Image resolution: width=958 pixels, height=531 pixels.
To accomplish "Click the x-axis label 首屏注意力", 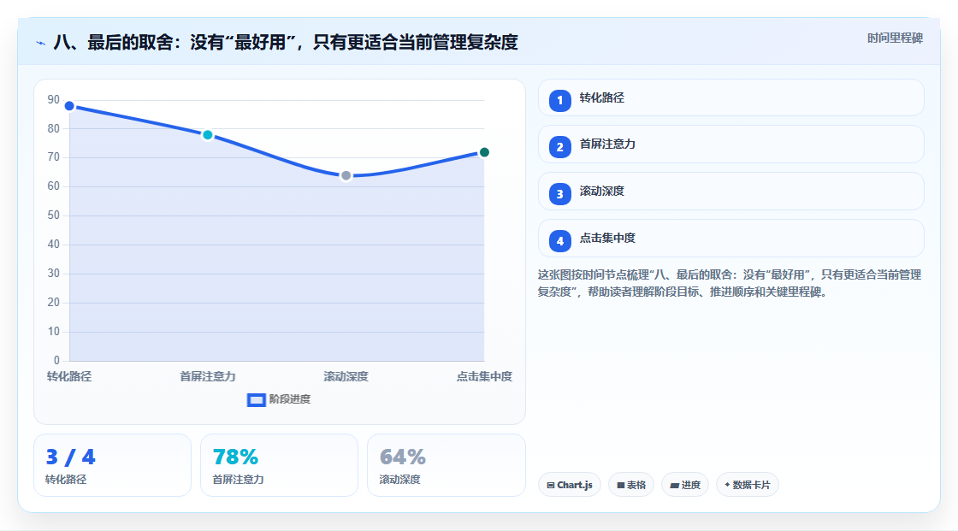I will tap(208, 376).
